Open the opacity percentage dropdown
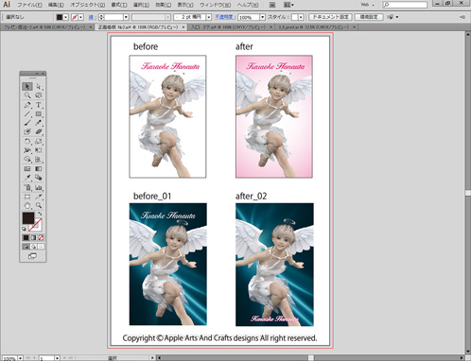Viewport: 471px width, 361px height. [x=262, y=17]
